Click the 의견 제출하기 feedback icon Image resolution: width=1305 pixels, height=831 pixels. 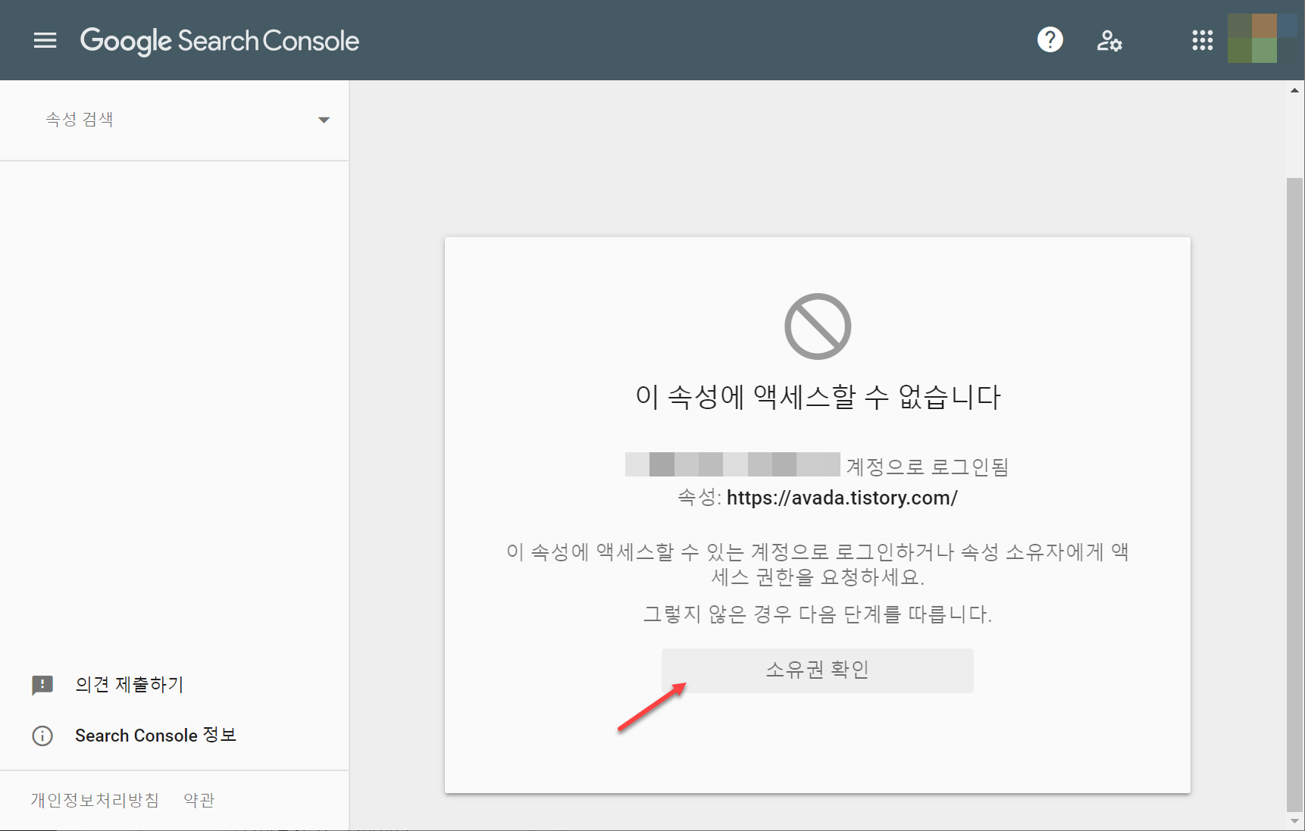tap(42, 685)
